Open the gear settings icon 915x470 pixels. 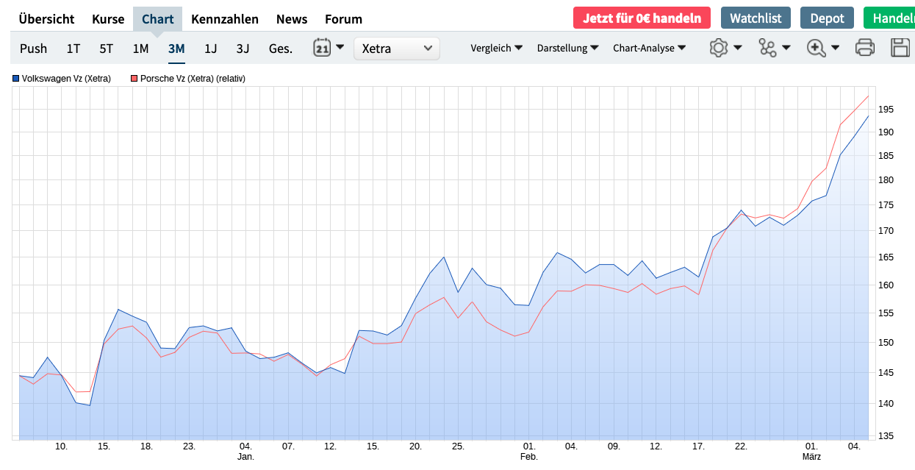(x=718, y=48)
